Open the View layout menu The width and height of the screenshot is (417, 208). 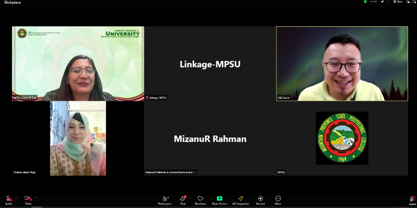[398, 2]
